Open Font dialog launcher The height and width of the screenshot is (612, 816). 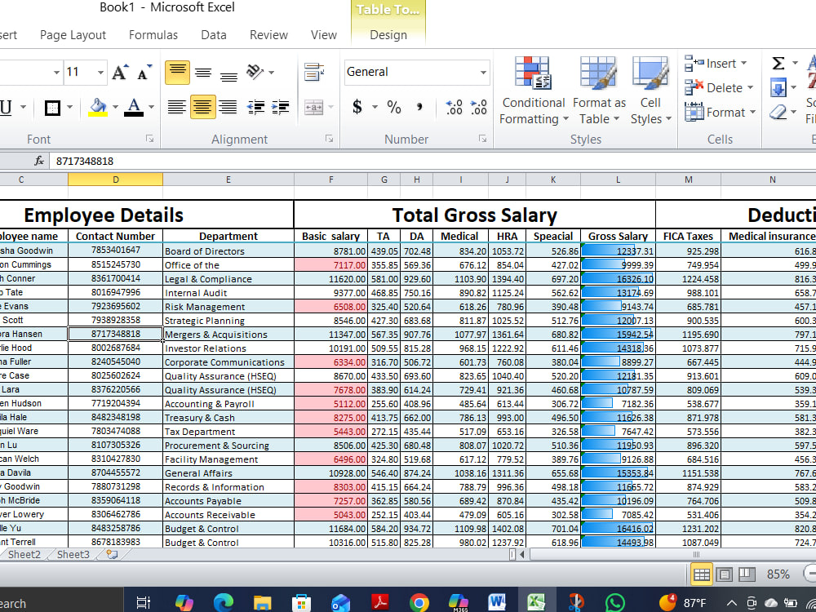point(150,139)
